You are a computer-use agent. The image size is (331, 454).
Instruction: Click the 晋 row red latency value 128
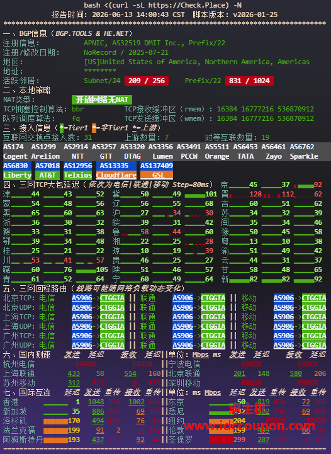click(x=255, y=195)
